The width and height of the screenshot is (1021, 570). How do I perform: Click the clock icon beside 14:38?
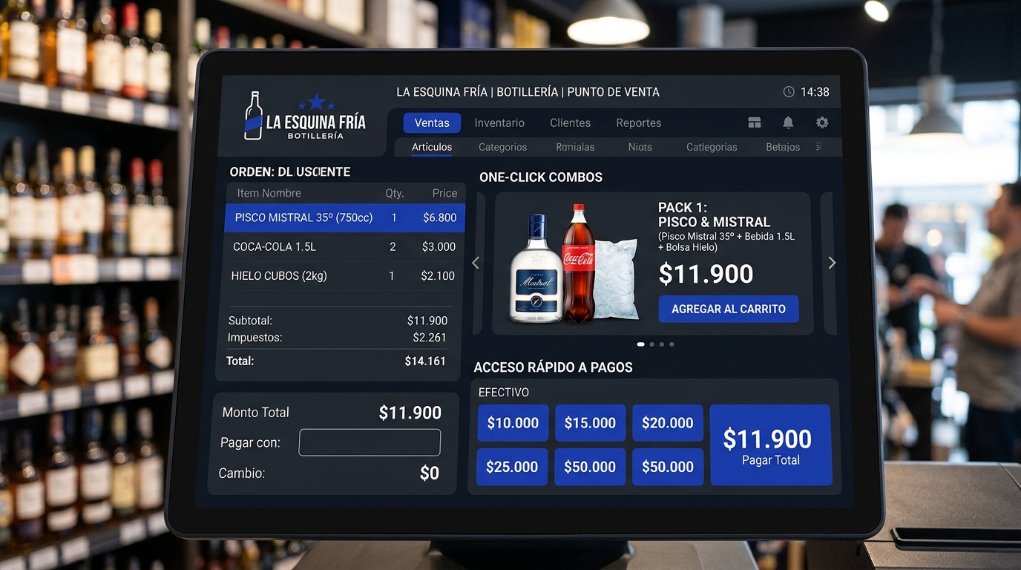[x=789, y=92]
